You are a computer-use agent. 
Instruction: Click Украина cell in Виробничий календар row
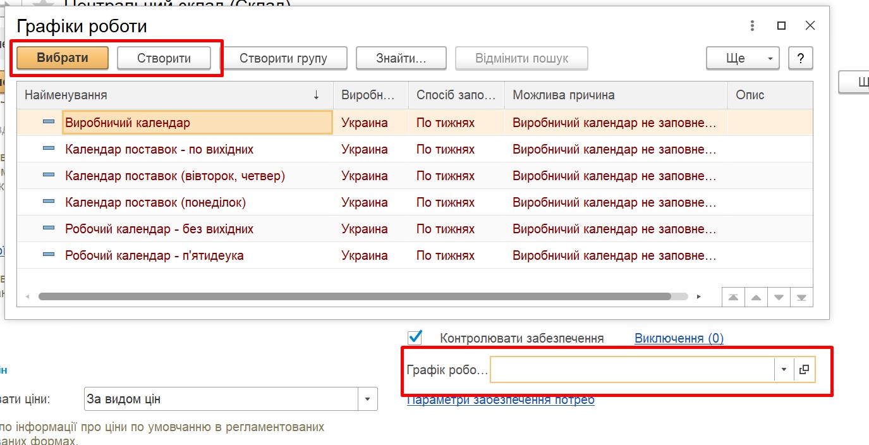371,123
